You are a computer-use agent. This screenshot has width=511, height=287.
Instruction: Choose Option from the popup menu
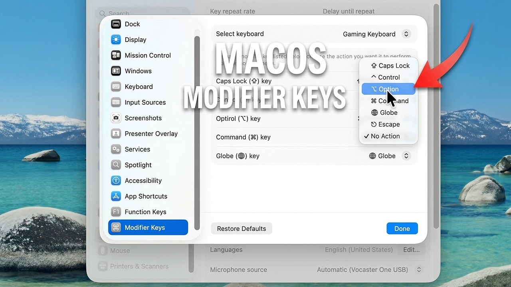pos(388,89)
